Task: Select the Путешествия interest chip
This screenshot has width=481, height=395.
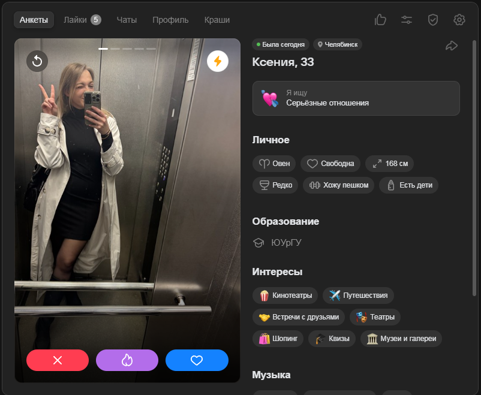Action: pos(358,296)
